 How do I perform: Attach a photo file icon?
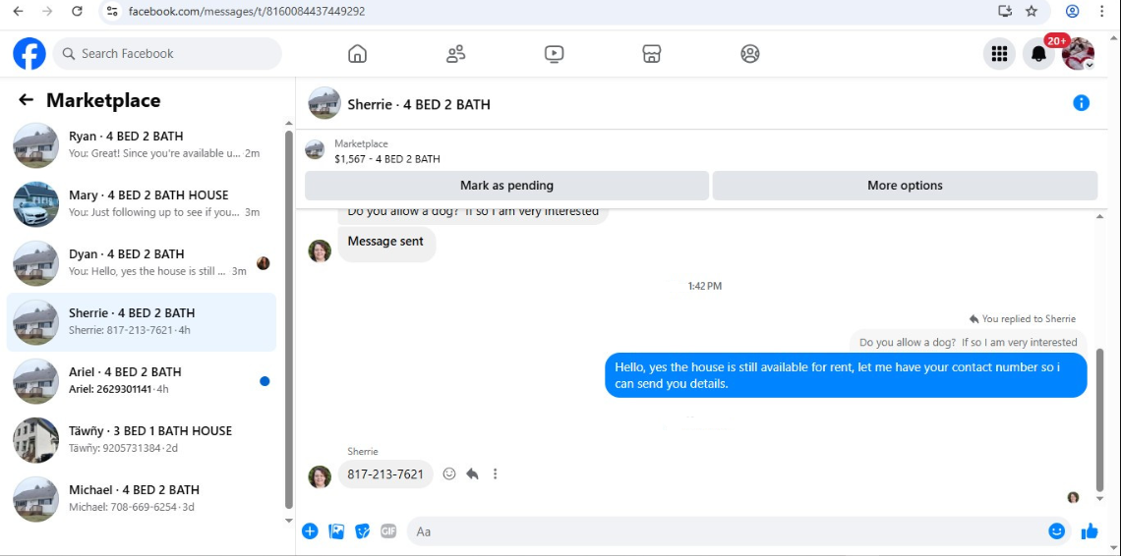[336, 531]
